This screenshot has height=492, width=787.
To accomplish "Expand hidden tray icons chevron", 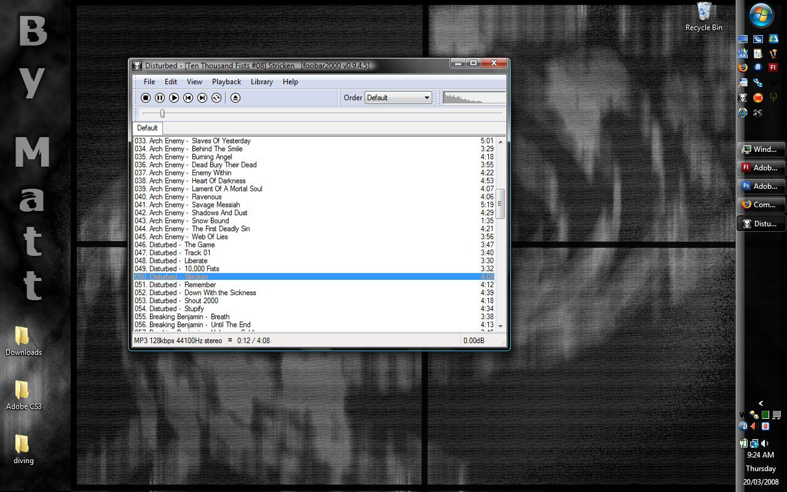I will tap(761, 403).
